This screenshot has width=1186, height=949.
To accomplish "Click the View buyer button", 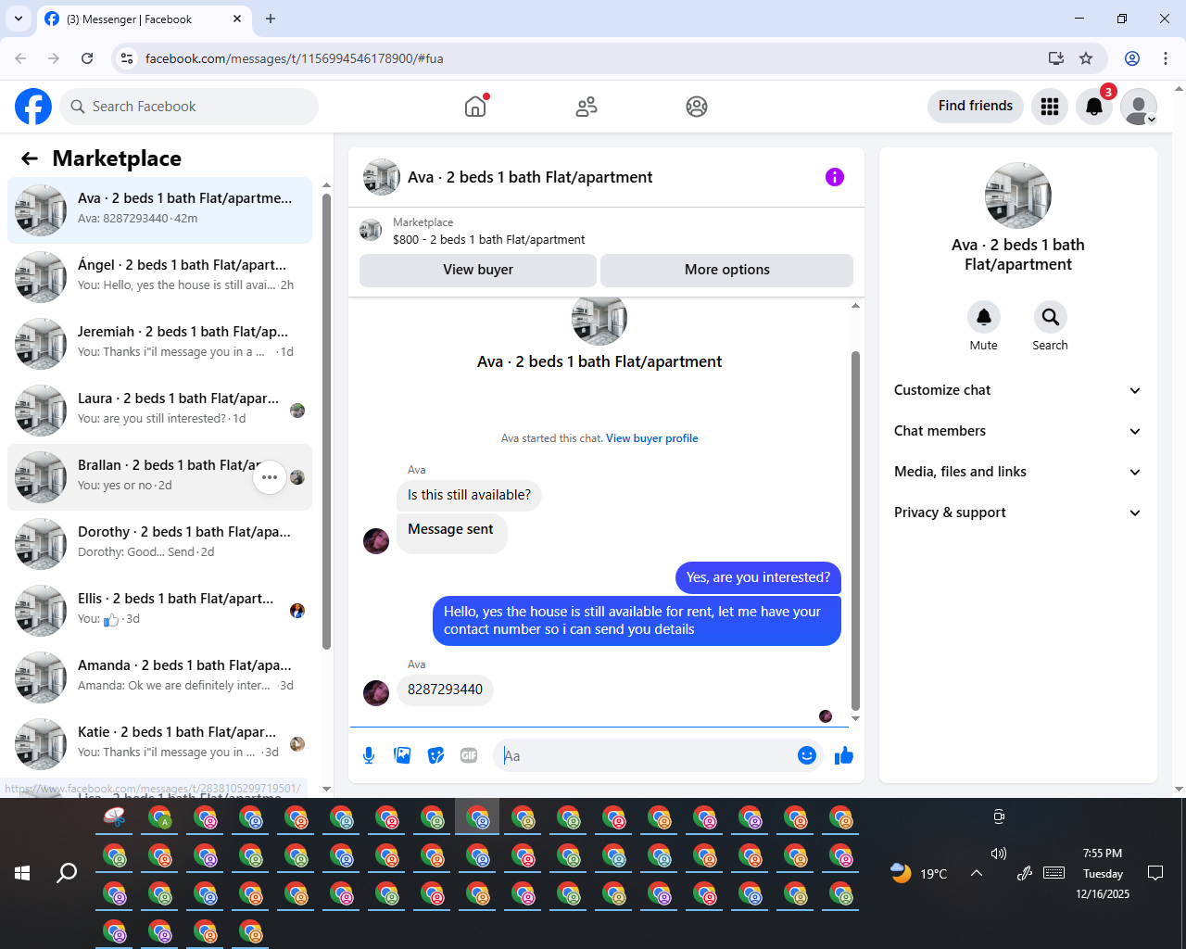I will 478,270.
